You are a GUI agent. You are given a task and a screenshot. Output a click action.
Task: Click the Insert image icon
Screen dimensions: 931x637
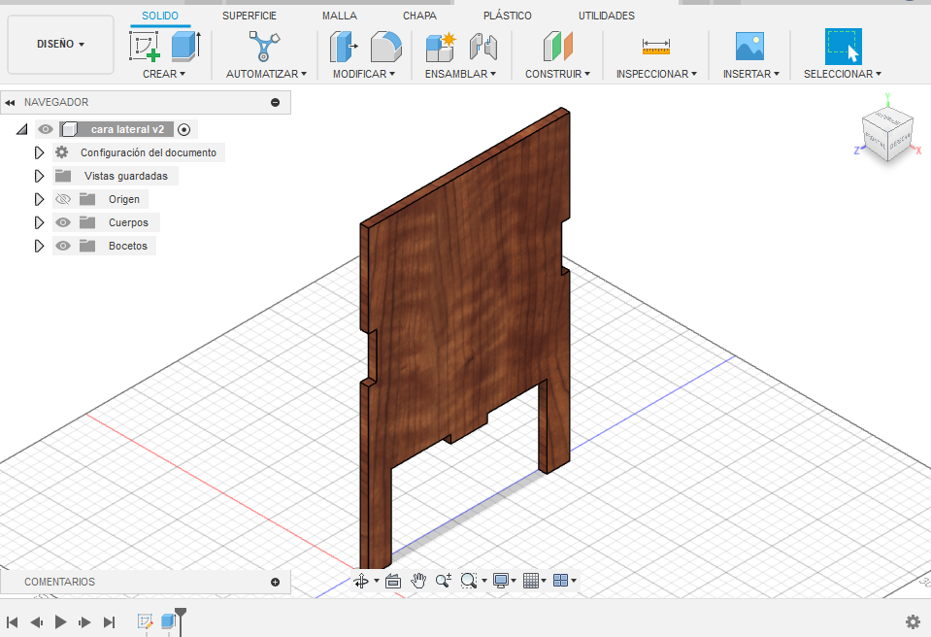[x=749, y=46]
